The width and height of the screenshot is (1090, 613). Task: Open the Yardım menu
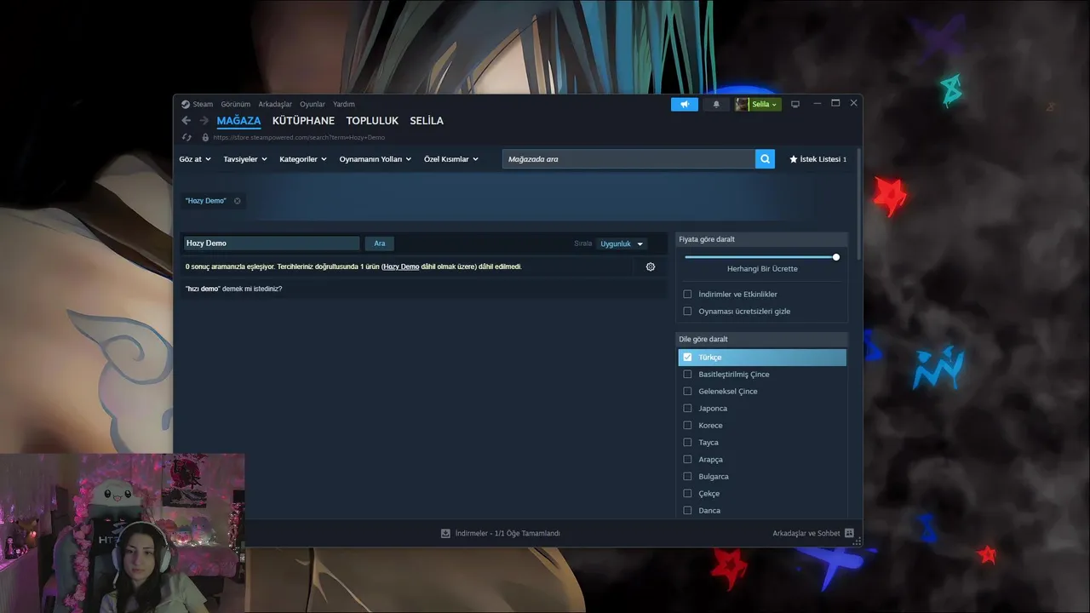(x=344, y=104)
